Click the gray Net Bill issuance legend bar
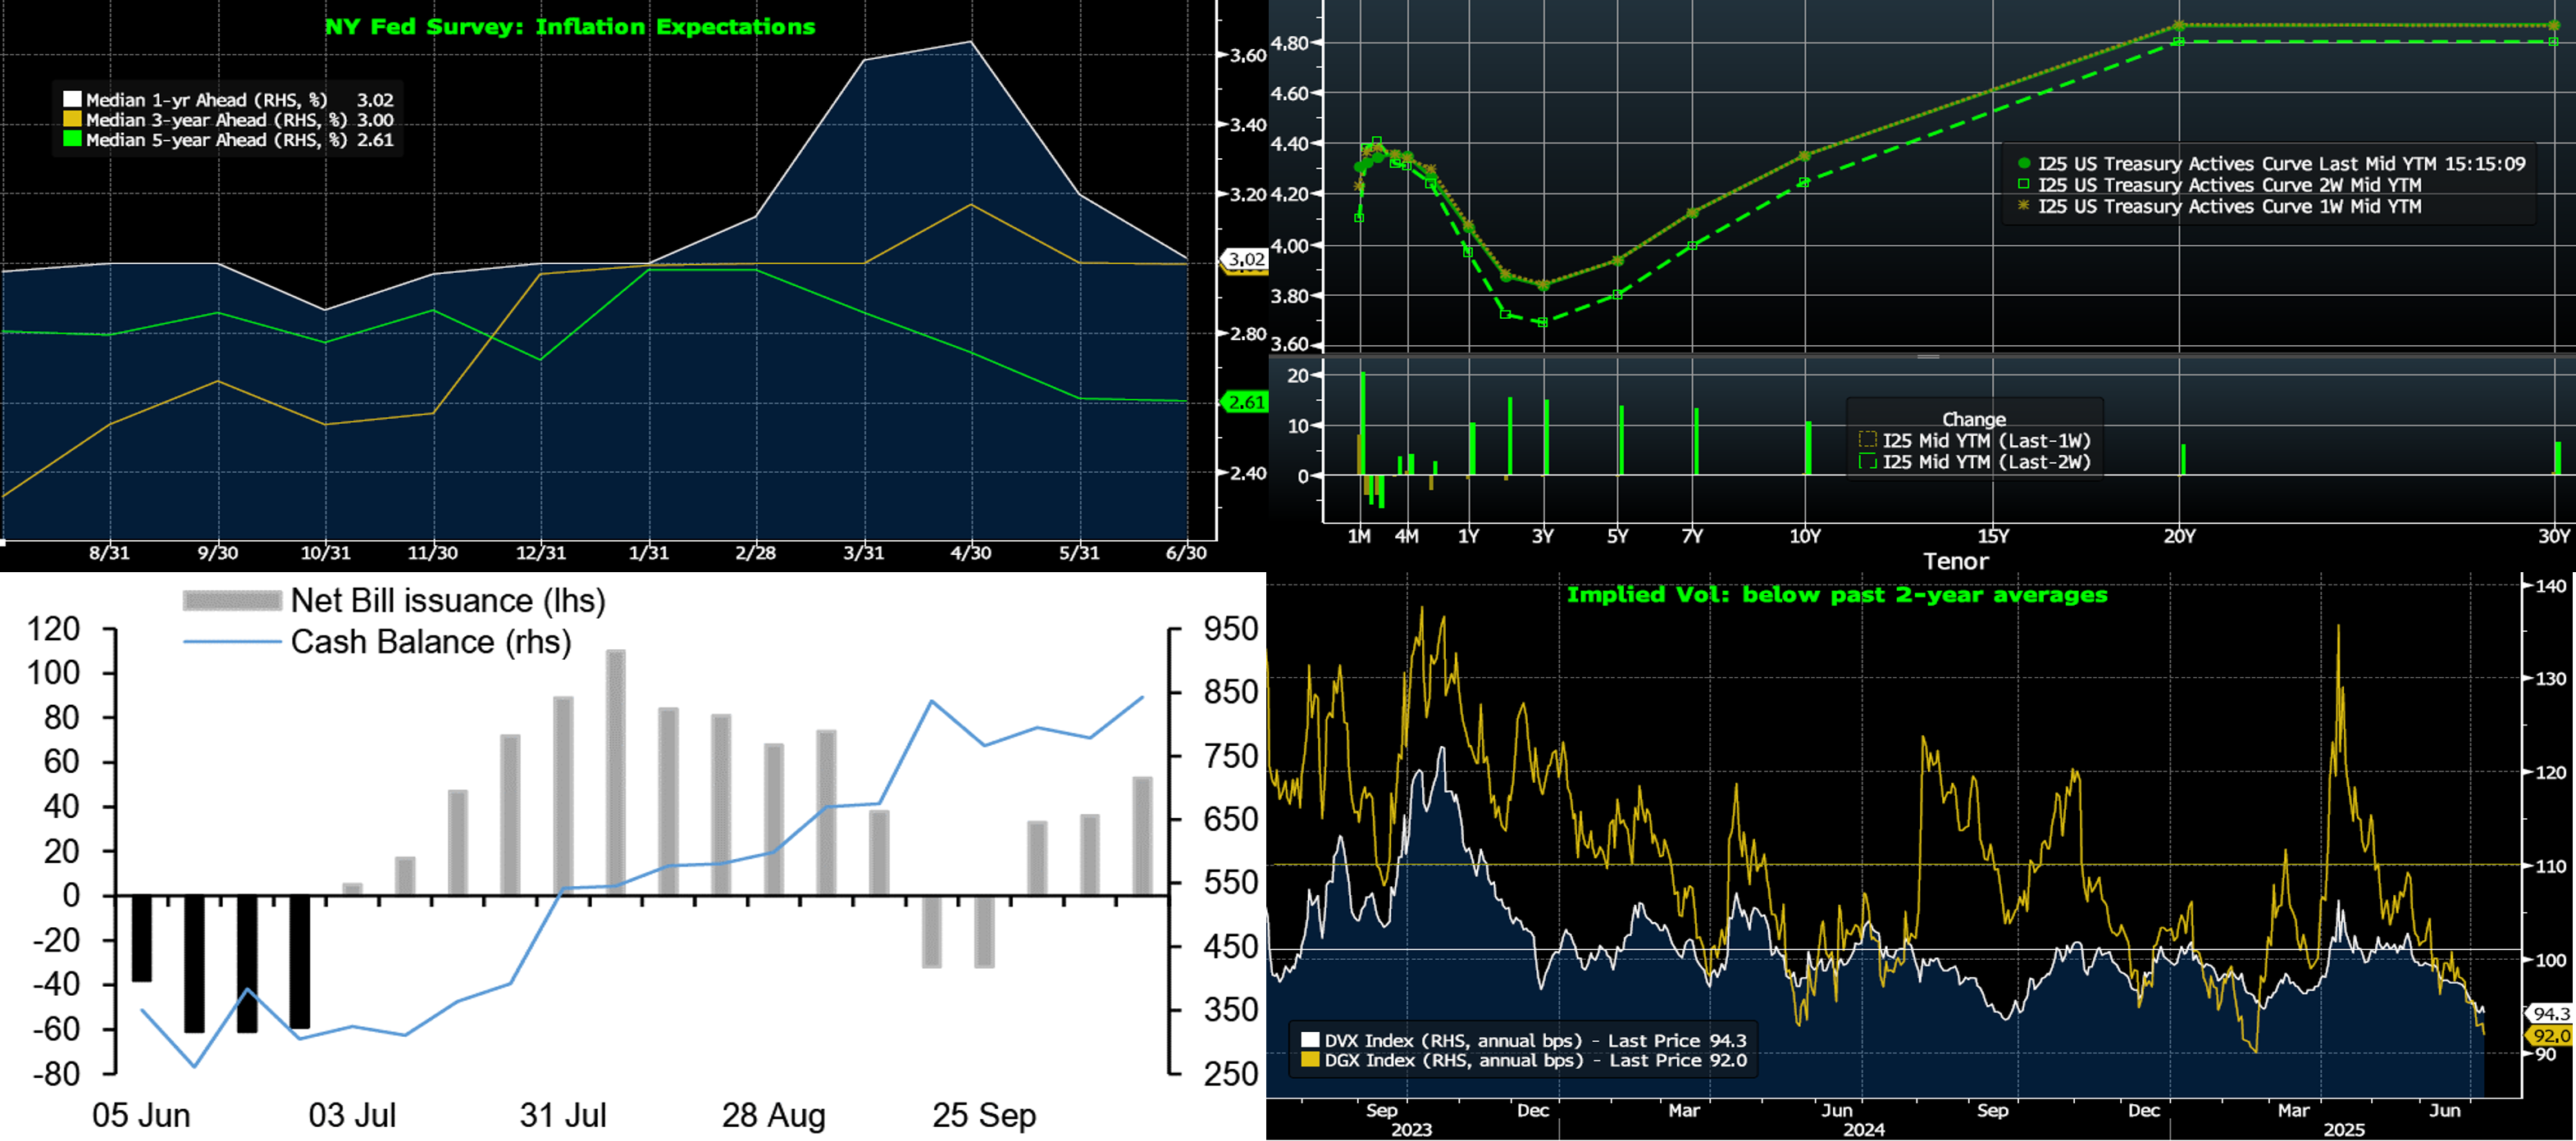Image resolution: width=2576 pixels, height=1141 pixels. [x=232, y=601]
